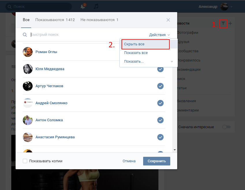Toggle the Сначала интересные switch
Screen dimensions: 245x190
[227, 127]
